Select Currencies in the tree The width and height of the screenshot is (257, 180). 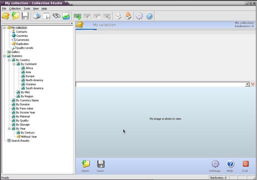pyautogui.click(x=22, y=40)
